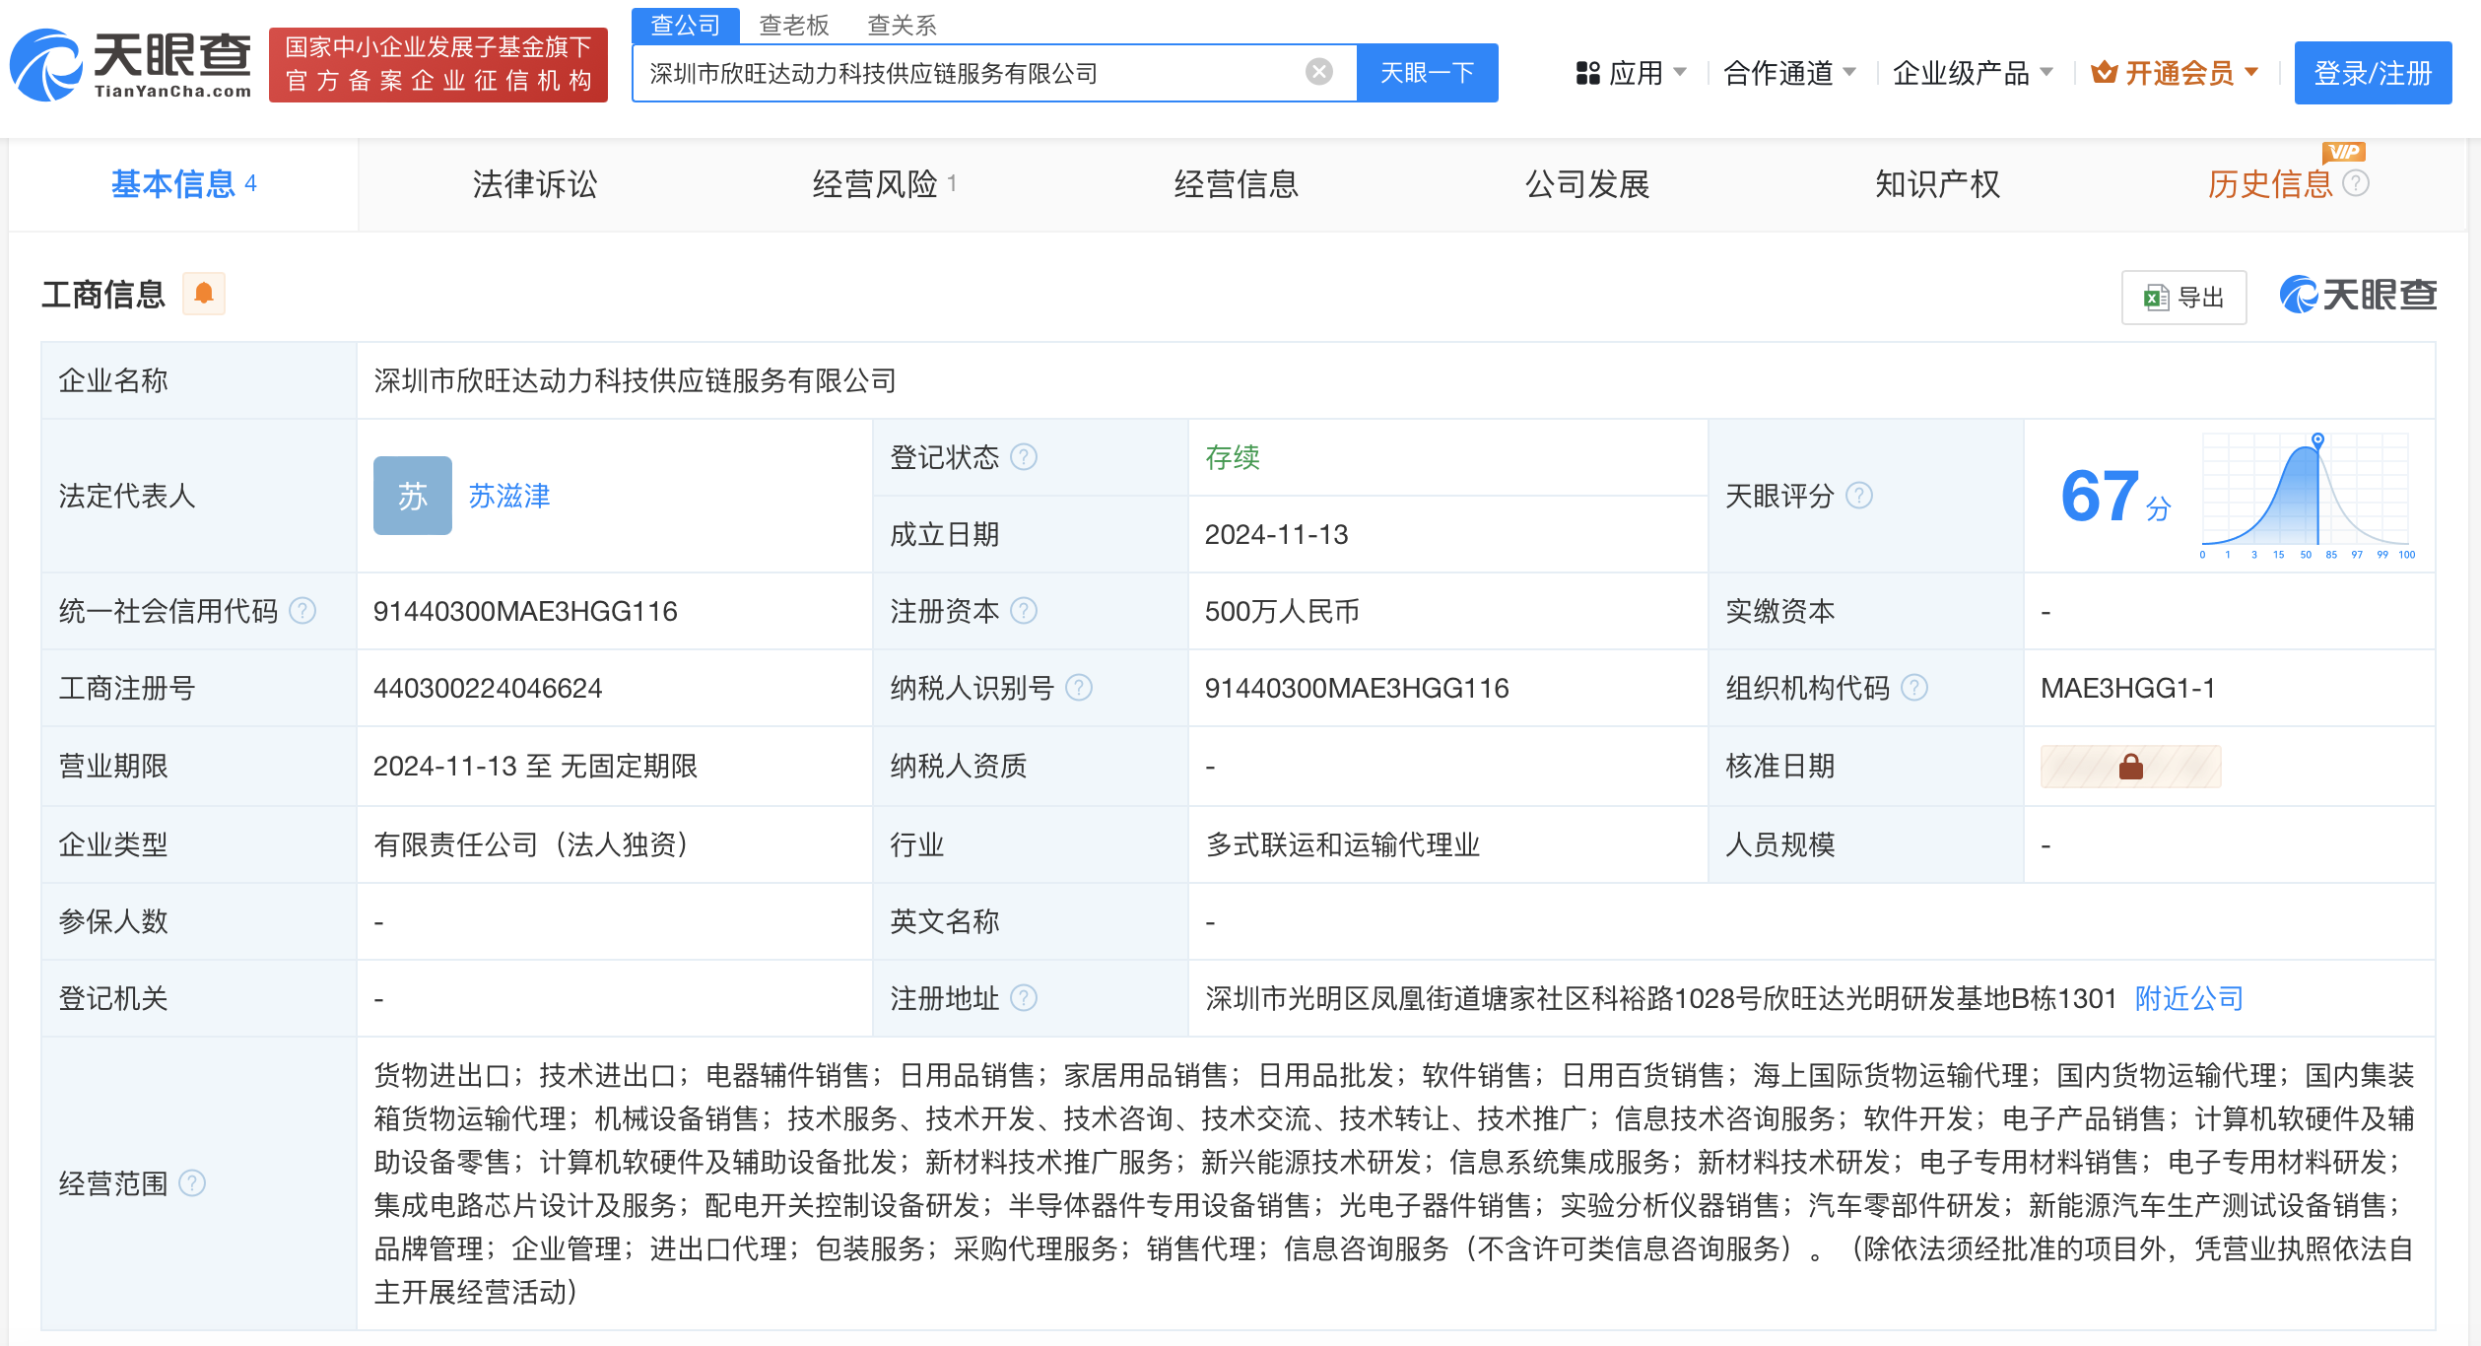Click the red 官方备案企业征信机构 banner
The height and width of the screenshot is (1346, 2481).
click(x=438, y=64)
